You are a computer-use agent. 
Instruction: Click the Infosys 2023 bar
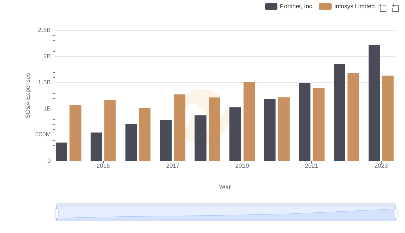[x=388, y=118]
